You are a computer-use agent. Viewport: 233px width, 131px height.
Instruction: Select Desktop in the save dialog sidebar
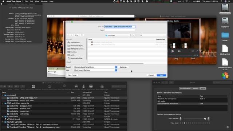(72, 52)
